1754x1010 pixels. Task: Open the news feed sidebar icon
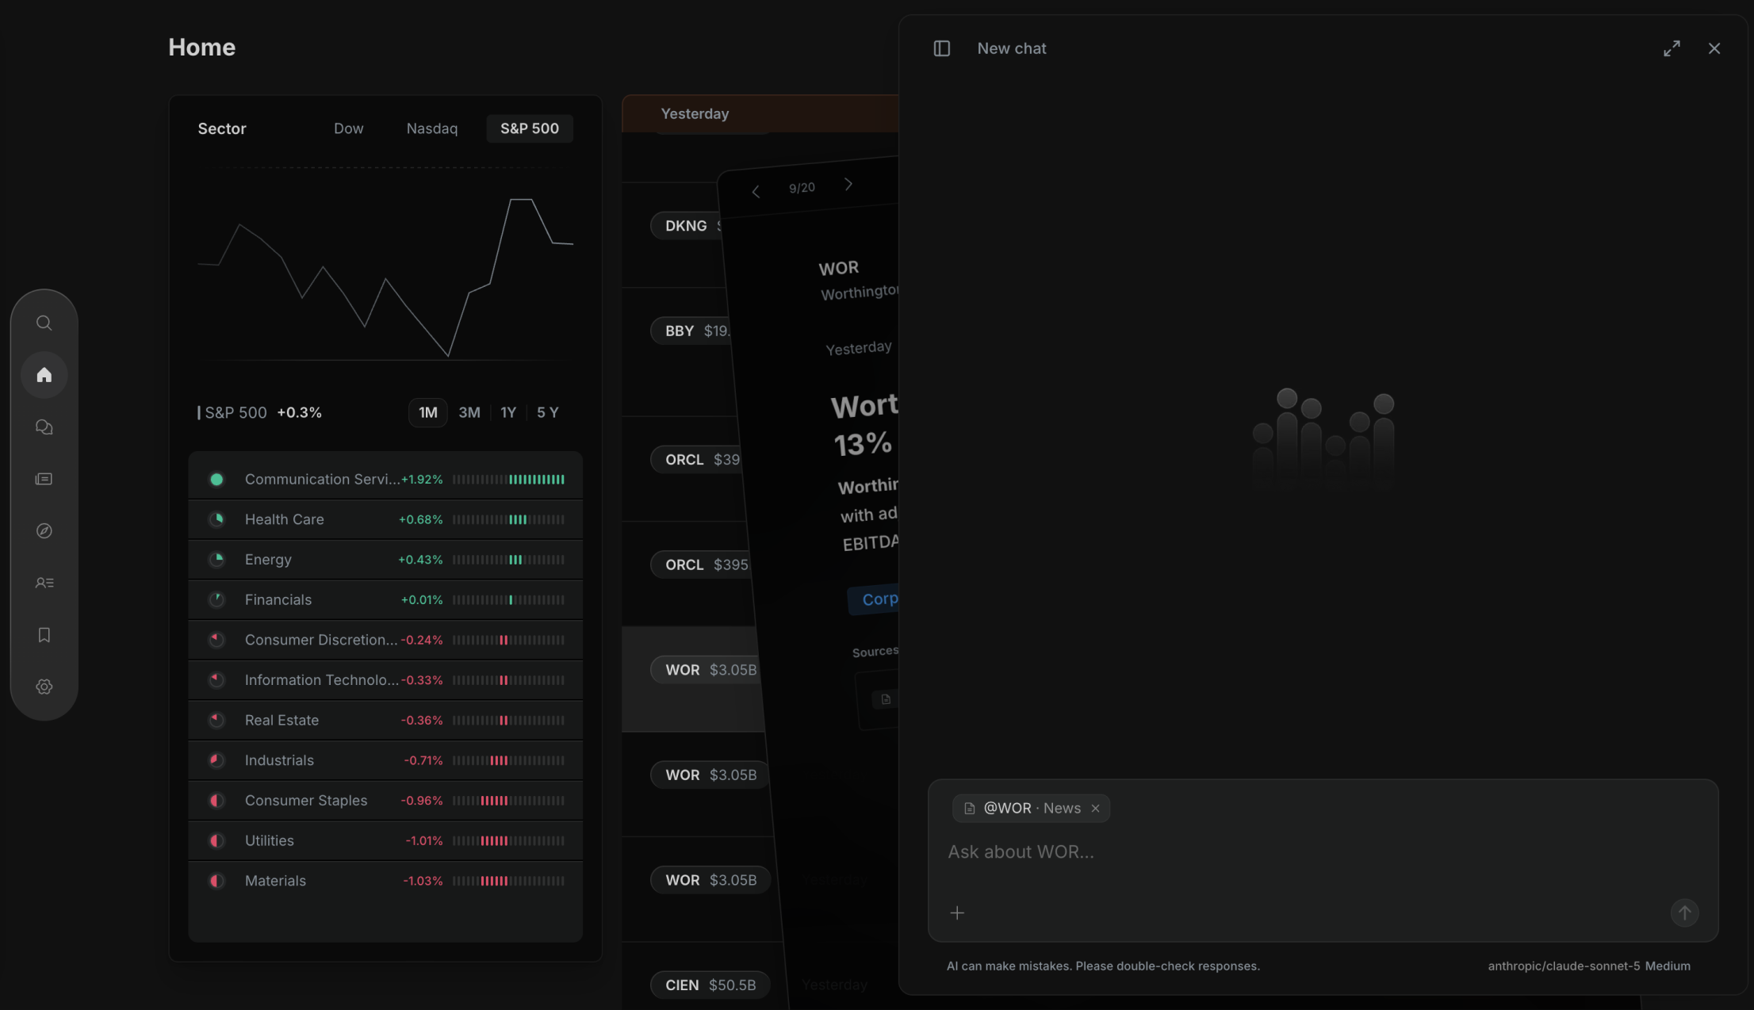click(x=44, y=479)
